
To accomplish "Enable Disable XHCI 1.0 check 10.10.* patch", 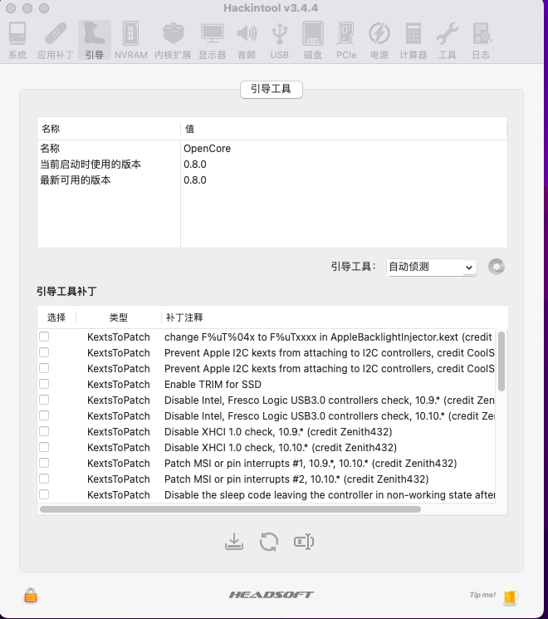I will click(44, 447).
